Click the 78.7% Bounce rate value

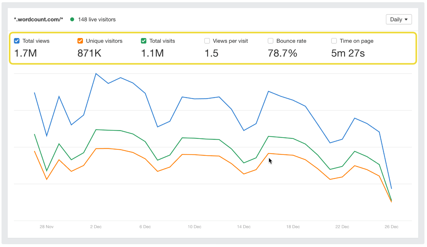(283, 53)
